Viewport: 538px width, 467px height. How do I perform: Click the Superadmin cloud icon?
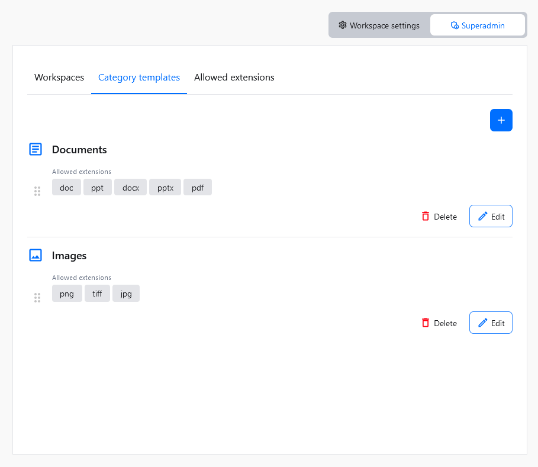454,25
